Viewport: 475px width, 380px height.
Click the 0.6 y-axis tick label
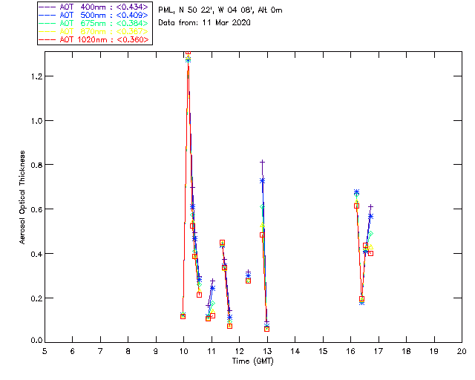(x=36, y=209)
